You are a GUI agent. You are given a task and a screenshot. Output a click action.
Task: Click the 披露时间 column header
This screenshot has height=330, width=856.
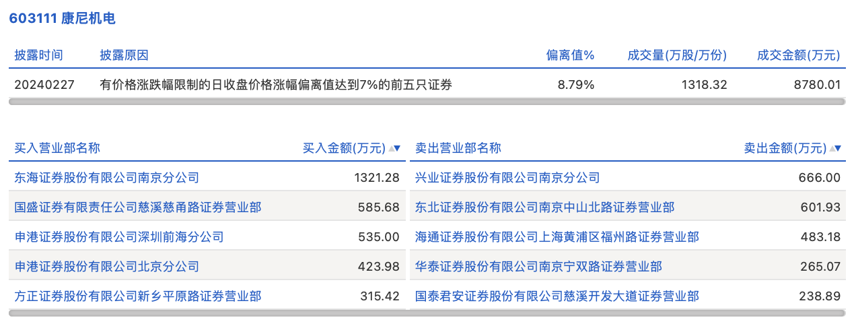point(38,55)
